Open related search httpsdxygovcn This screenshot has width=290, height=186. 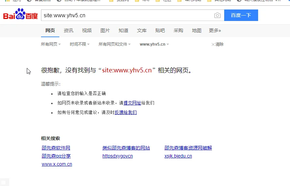[118, 156]
